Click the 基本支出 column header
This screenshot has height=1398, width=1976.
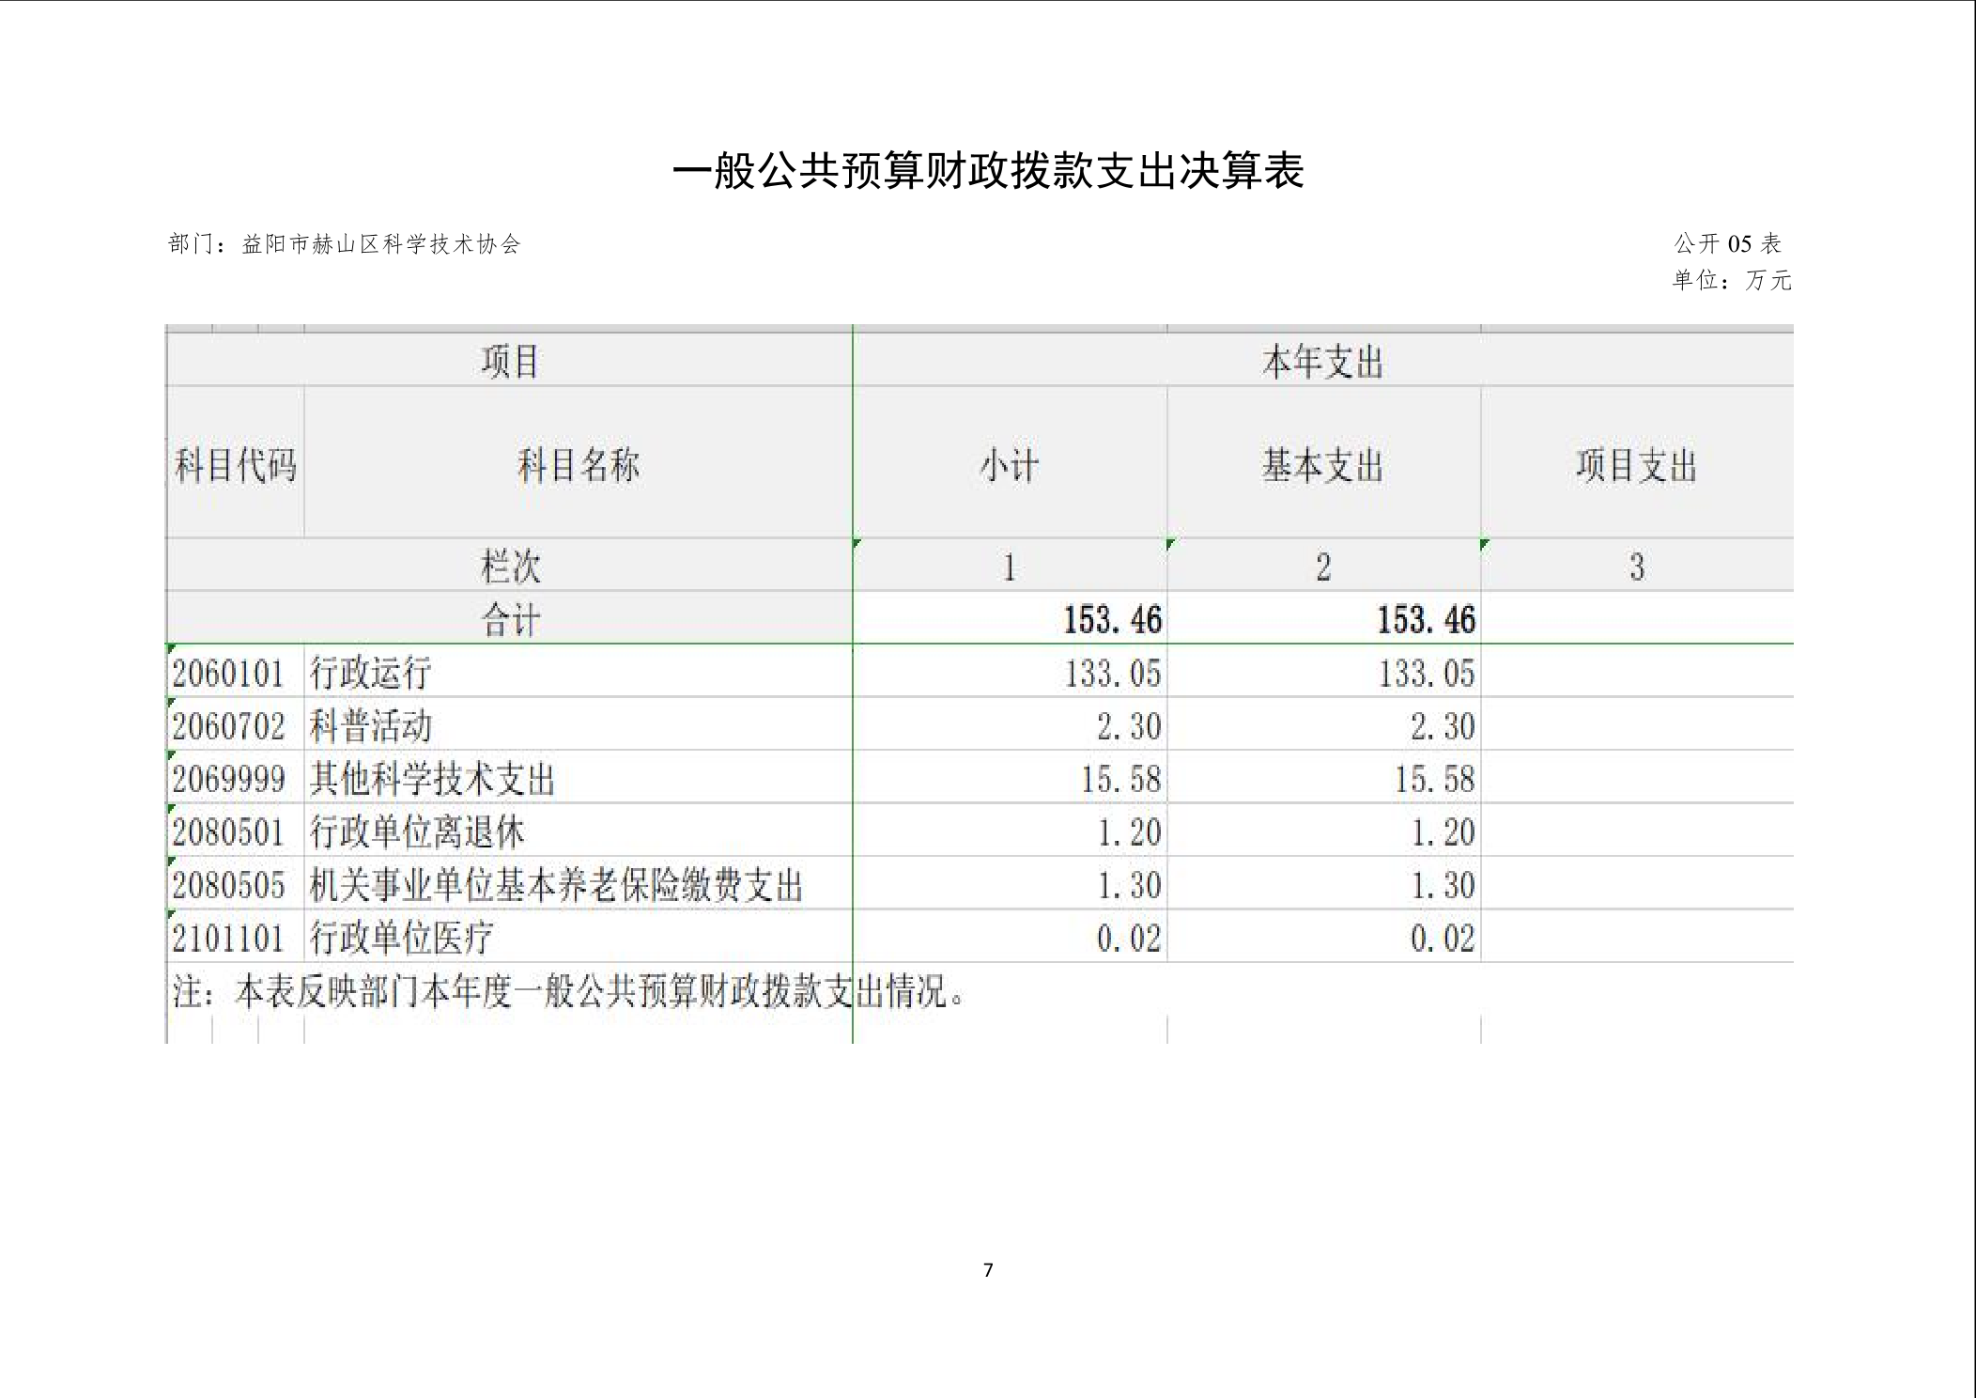(1322, 464)
